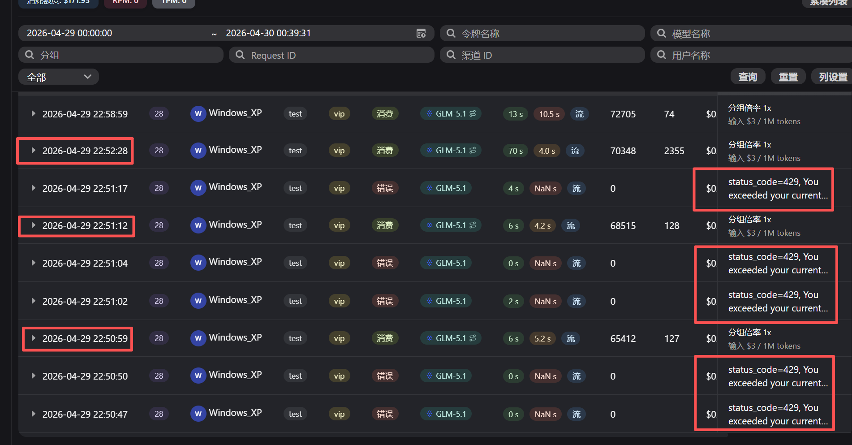This screenshot has height=445, width=852.
Task: Open the 列设置 column settings
Action: coord(832,77)
